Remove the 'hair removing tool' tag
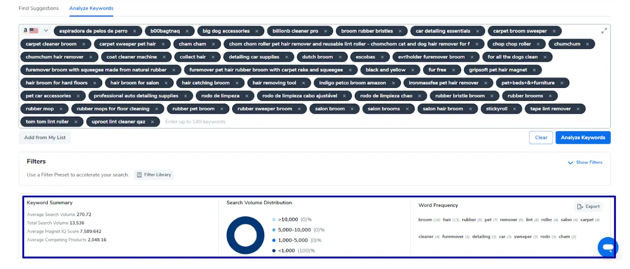Viewport: 630px width, 269px height. tap(304, 83)
